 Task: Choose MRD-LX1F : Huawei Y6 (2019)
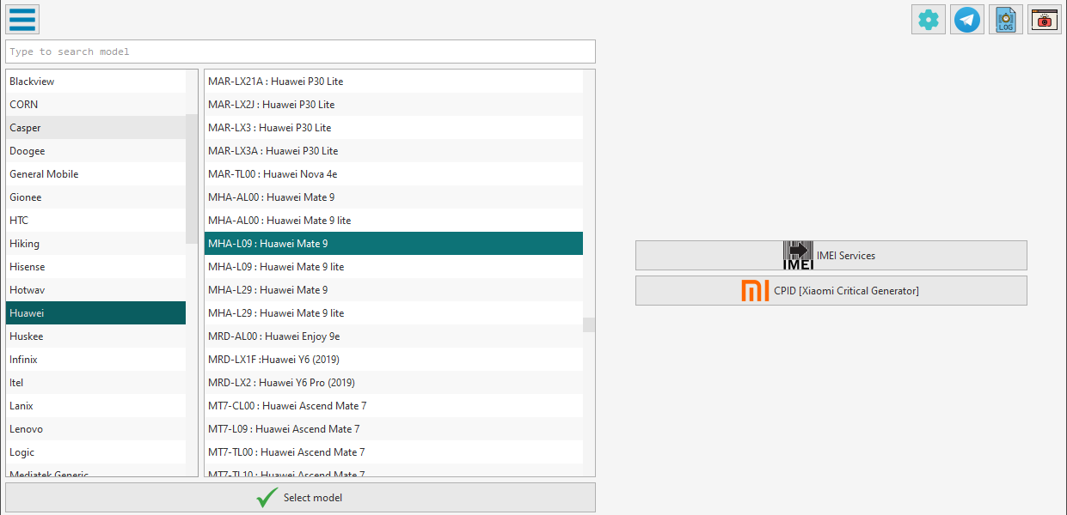[394, 360]
